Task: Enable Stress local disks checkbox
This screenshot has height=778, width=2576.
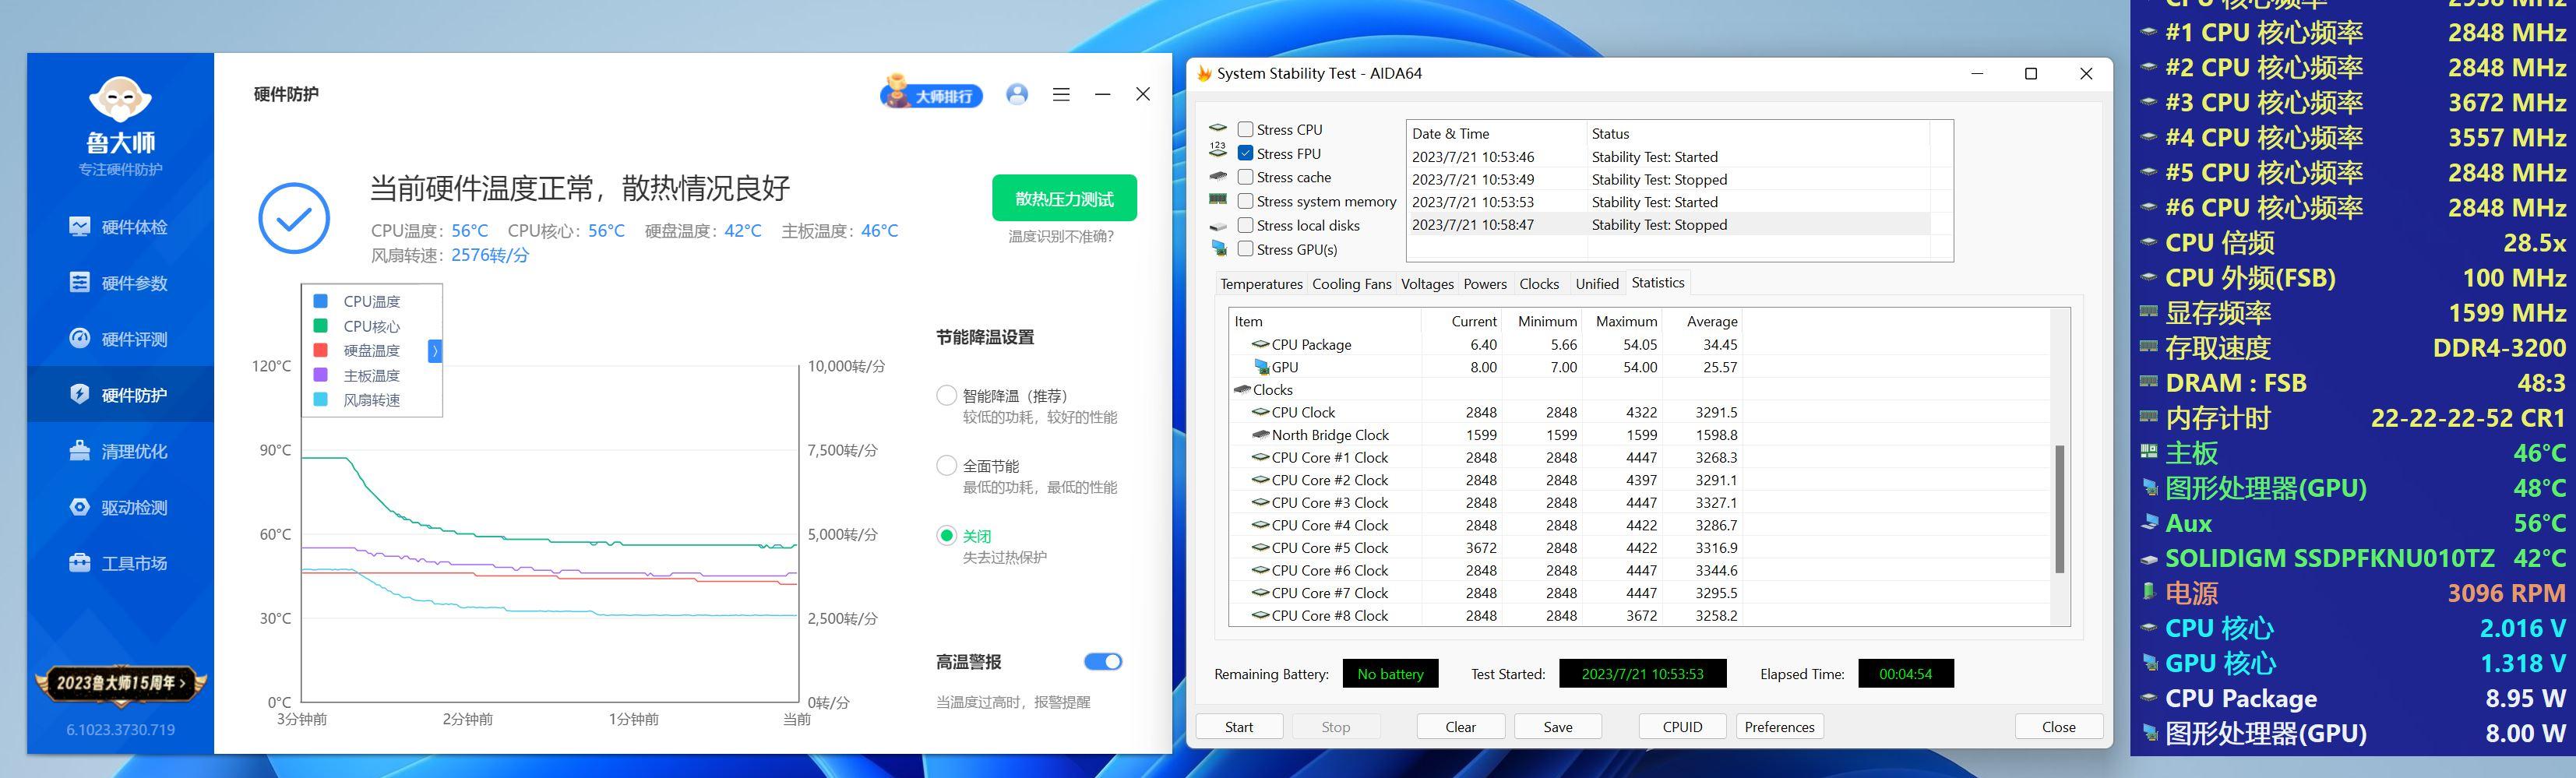Action: click(x=1245, y=225)
